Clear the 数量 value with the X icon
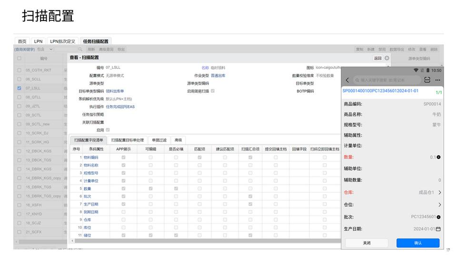Viewport: 457px width, 257px height. [x=438, y=157]
